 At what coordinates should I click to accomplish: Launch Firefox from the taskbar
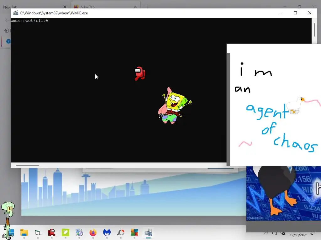click(93, 232)
